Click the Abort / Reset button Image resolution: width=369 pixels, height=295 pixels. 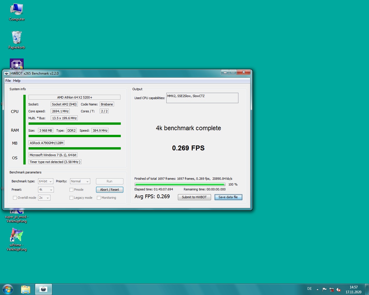[110, 190]
